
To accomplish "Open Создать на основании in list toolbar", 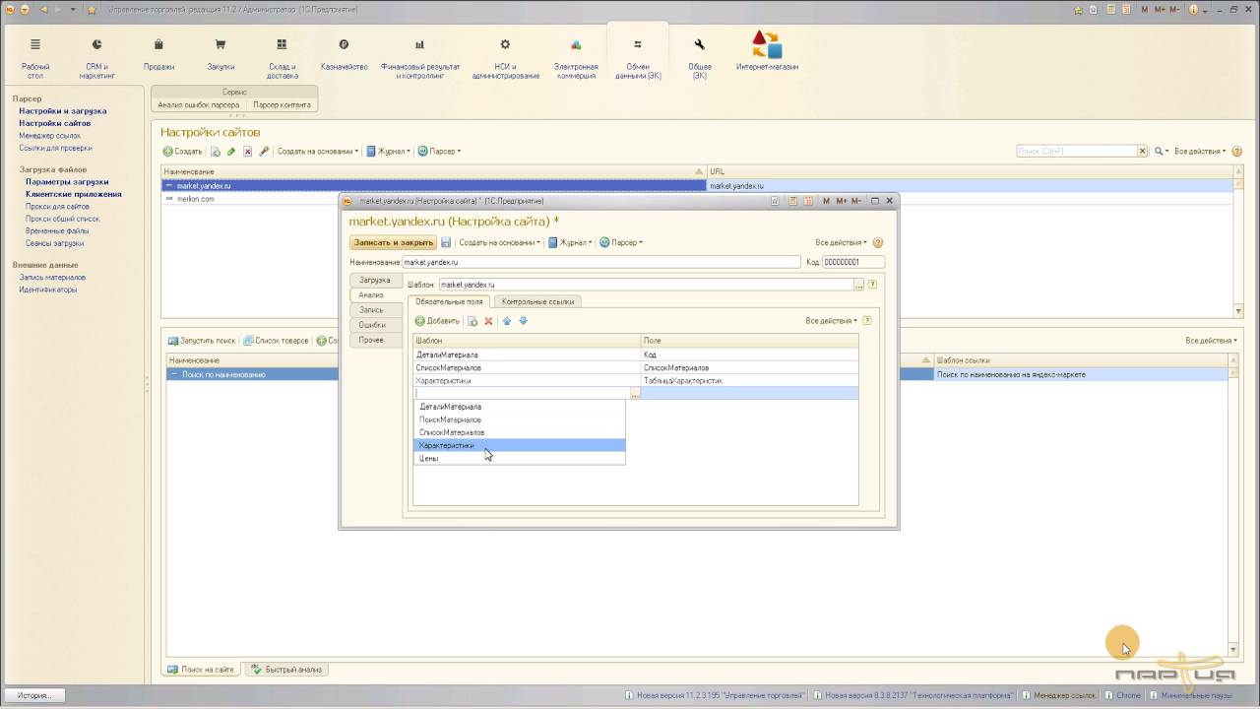I will click(x=318, y=152).
